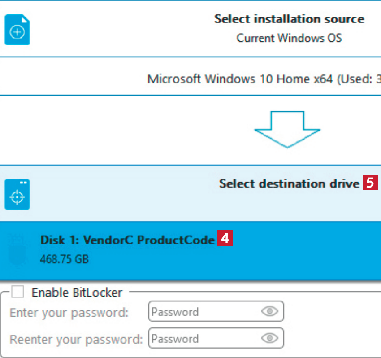Click the red number 5 marker

point(370,183)
